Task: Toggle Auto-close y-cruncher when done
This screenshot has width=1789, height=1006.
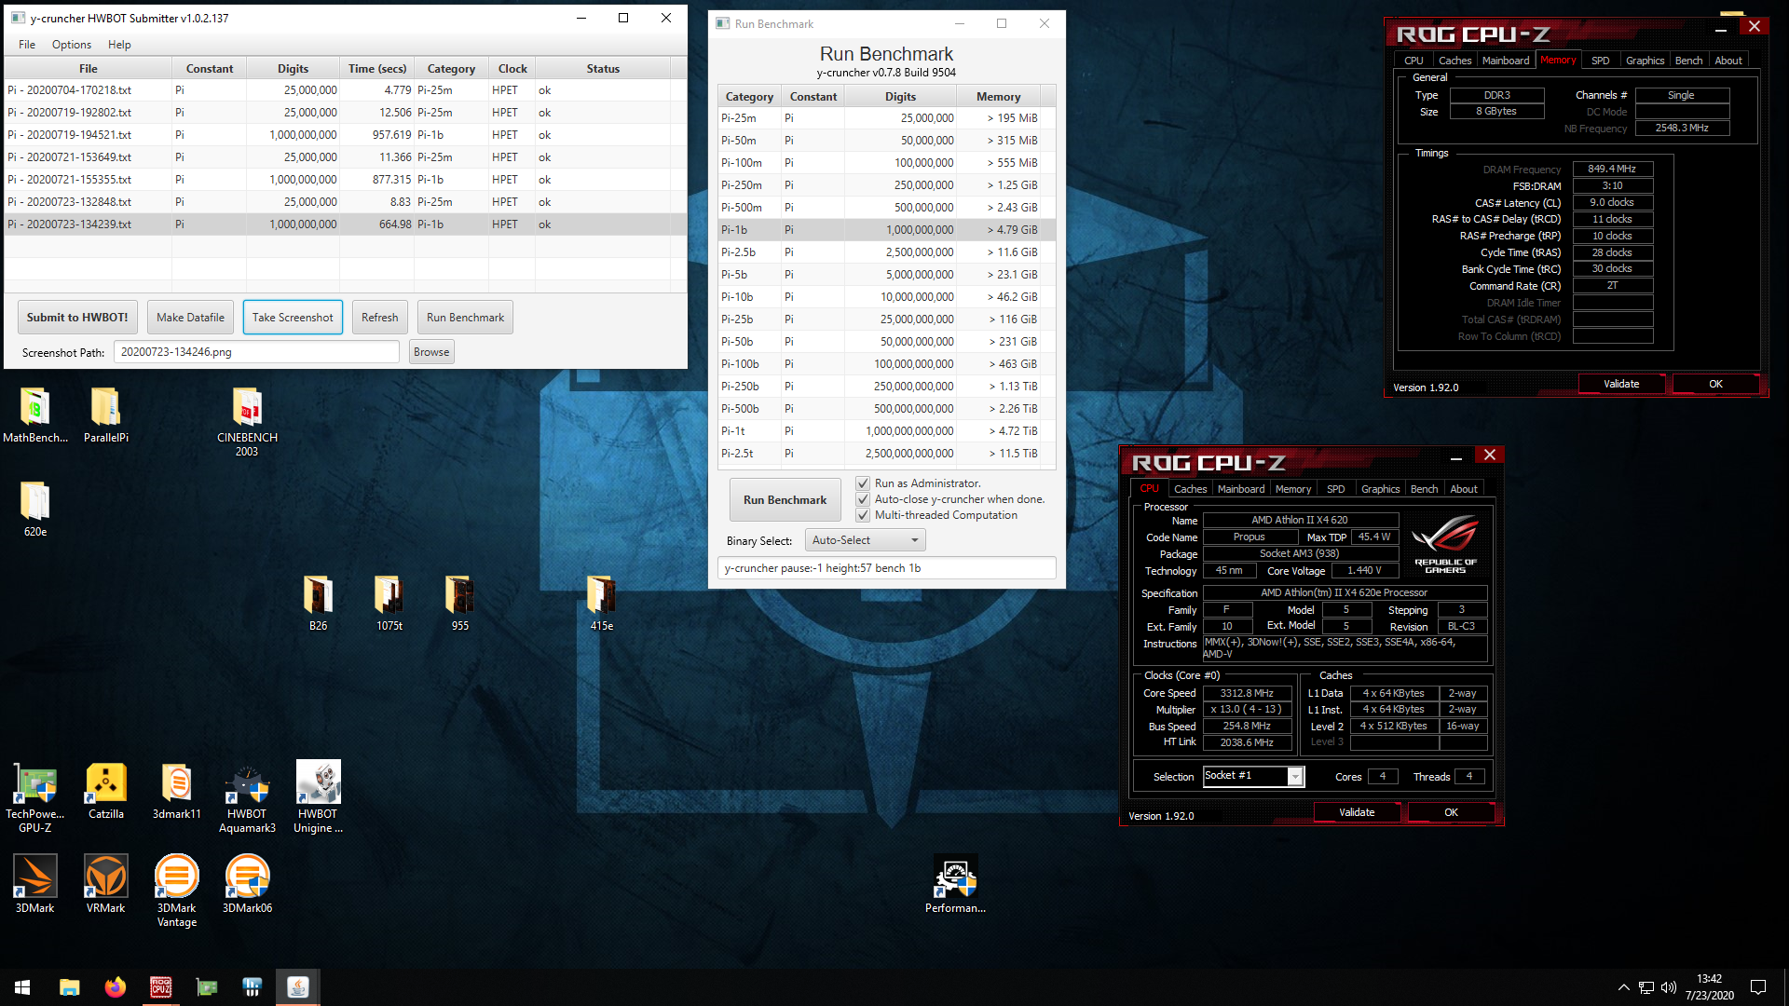Action: tap(863, 499)
